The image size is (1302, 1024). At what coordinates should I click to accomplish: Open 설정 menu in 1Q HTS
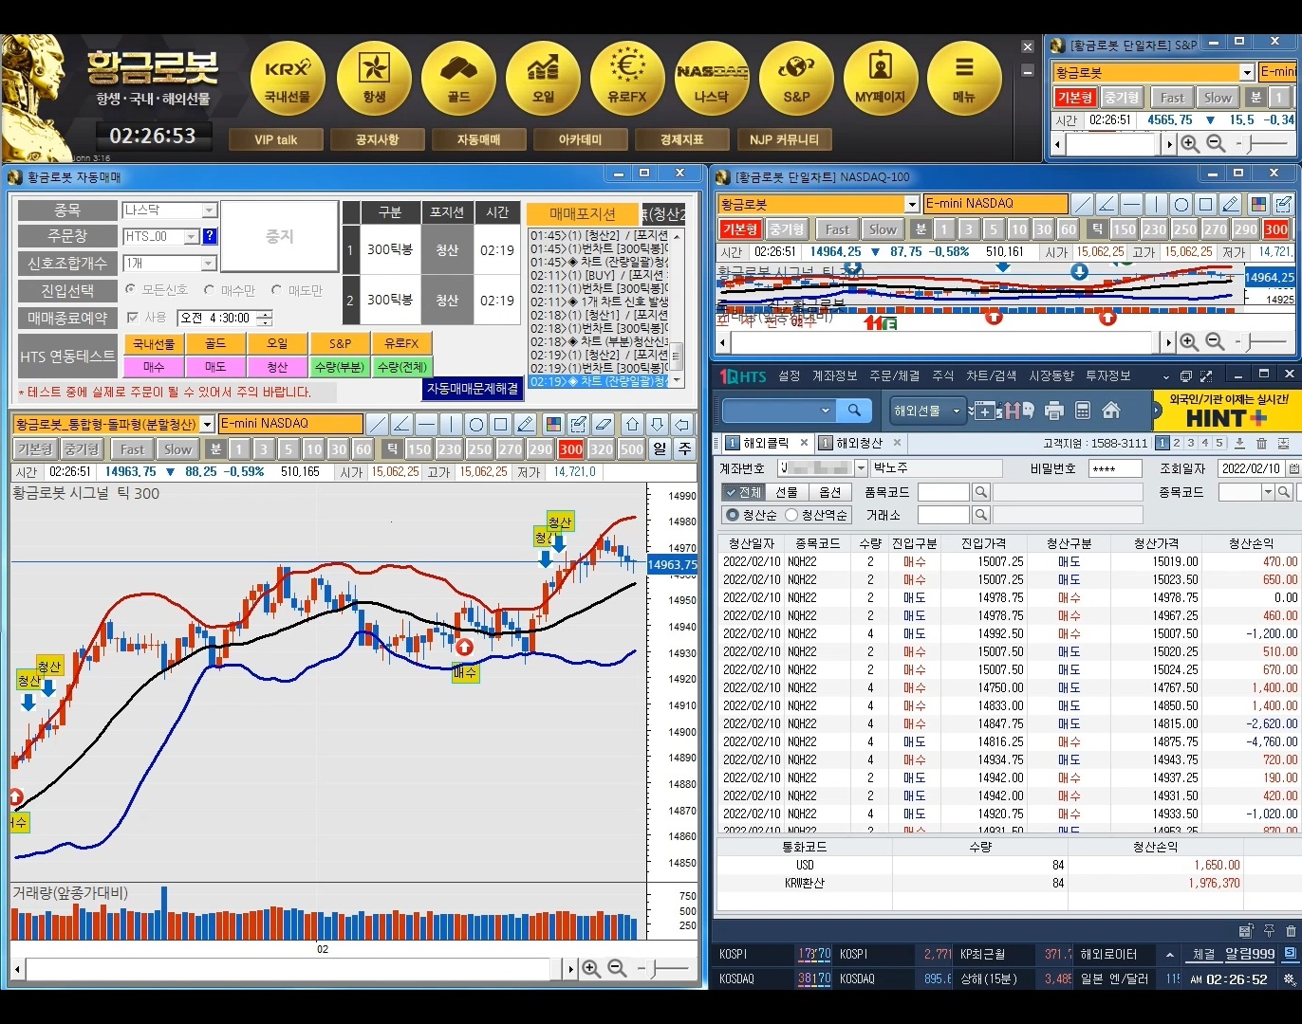(x=789, y=376)
